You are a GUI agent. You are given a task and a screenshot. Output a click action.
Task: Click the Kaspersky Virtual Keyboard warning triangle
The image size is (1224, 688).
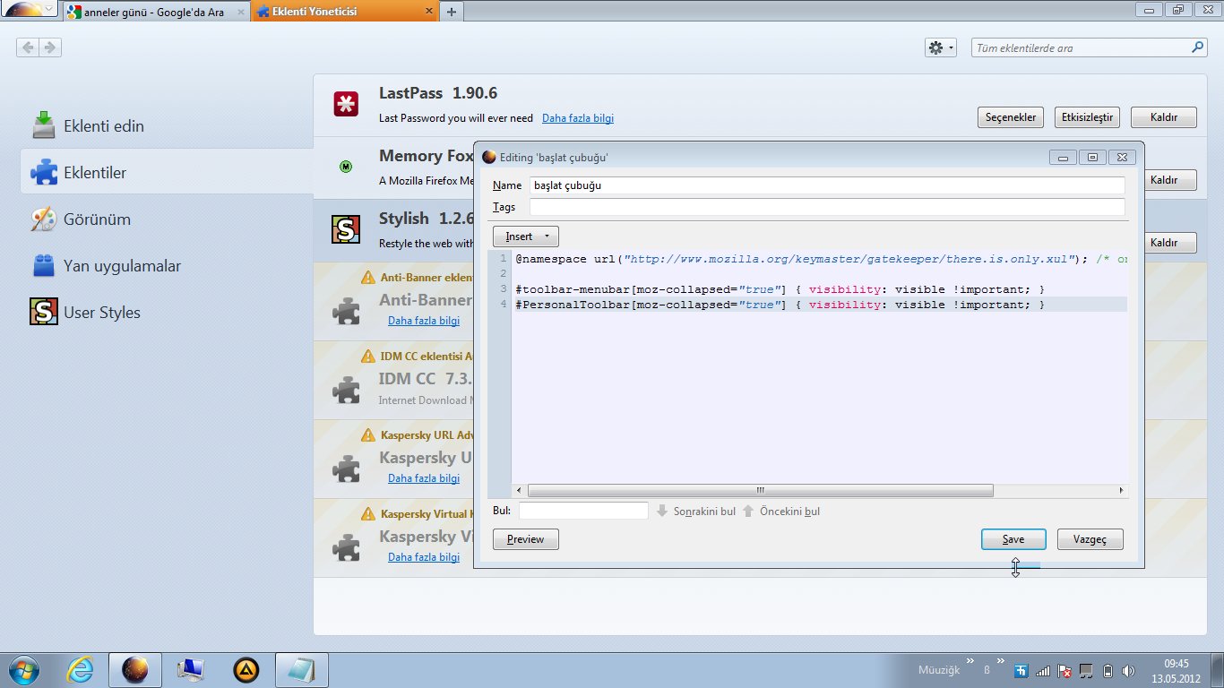click(367, 513)
